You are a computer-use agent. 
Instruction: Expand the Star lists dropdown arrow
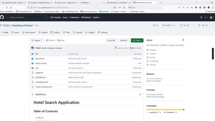coord(212,25)
